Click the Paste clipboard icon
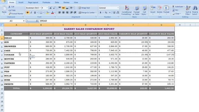199x112 pixels. tap(4, 8)
